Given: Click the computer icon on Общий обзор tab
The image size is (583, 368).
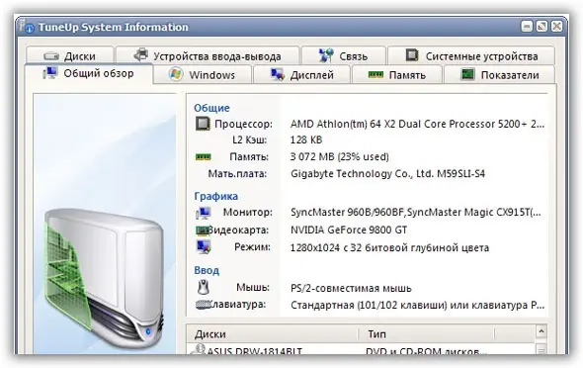Looking at the screenshot, I should [x=50, y=72].
